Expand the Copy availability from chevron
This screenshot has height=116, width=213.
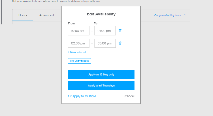point(185,15)
